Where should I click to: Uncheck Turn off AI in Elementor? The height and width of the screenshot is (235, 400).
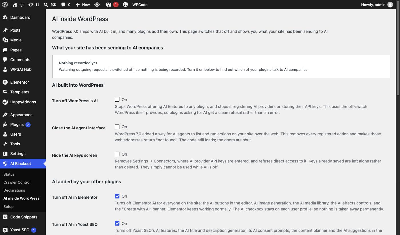(117, 196)
